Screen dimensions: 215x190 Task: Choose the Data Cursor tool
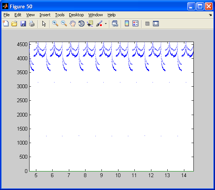[x=90, y=23]
